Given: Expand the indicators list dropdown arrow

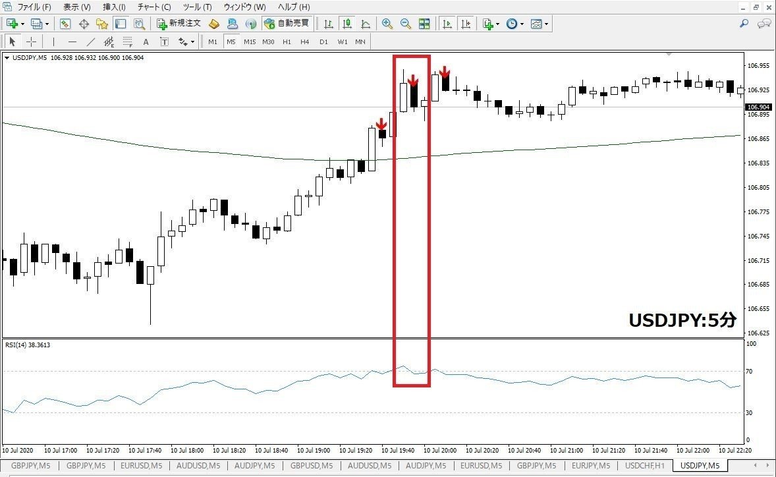Looking at the screenshot, I should (x=497, y=24).
